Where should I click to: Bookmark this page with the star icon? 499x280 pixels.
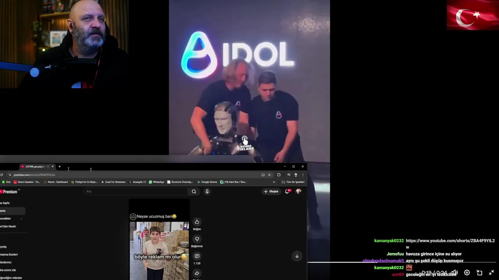(x=269, y=175)
